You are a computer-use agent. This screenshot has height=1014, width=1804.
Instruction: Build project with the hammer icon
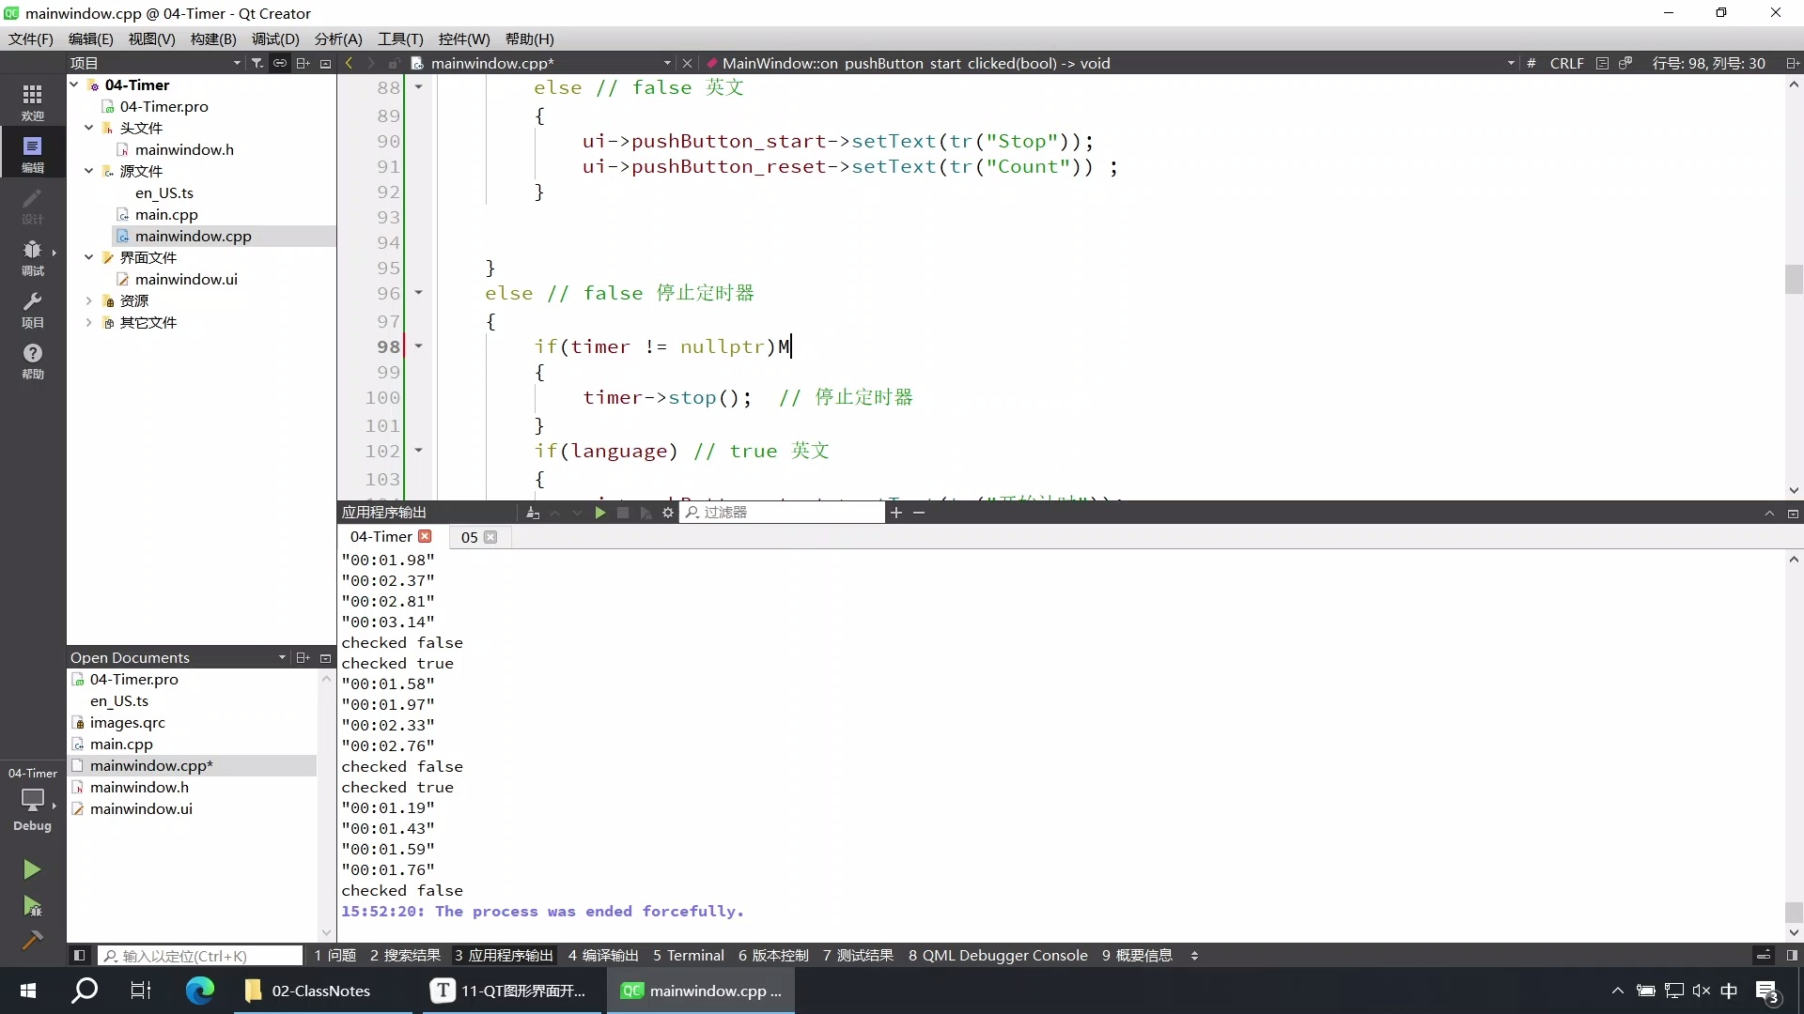click(32, 940)
